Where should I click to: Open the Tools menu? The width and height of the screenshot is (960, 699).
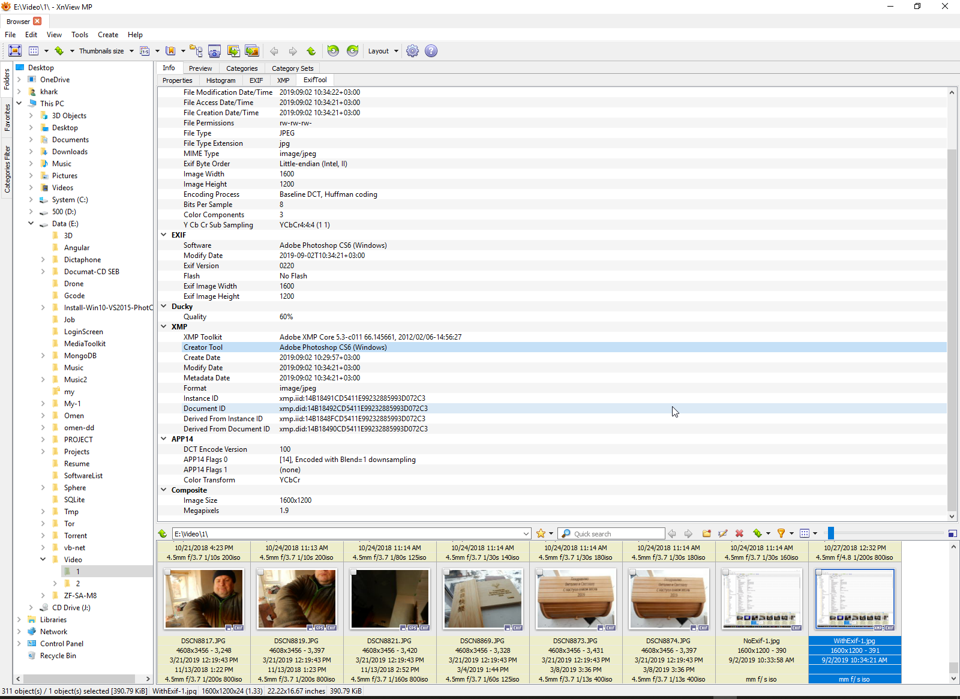[x=79, y=35]
